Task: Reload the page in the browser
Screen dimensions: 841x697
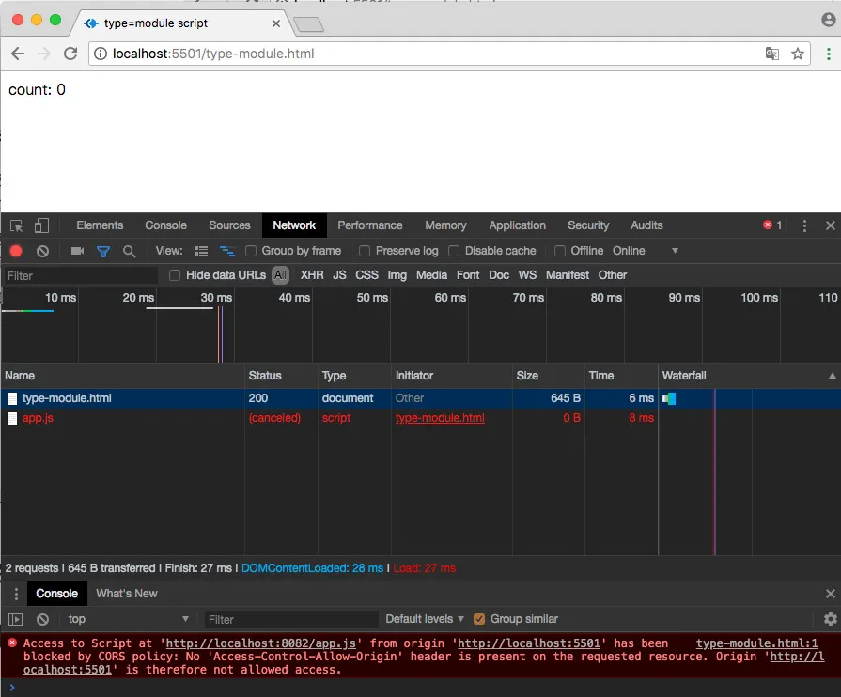Action: point(70,54)
